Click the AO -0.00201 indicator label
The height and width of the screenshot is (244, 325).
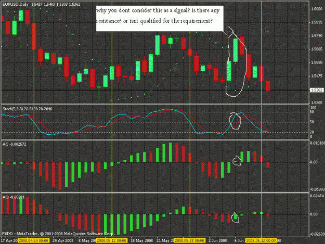pyautogui.click(x=14, y=197)
